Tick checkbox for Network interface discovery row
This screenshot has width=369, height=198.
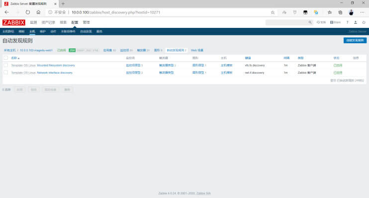[6, 73]
